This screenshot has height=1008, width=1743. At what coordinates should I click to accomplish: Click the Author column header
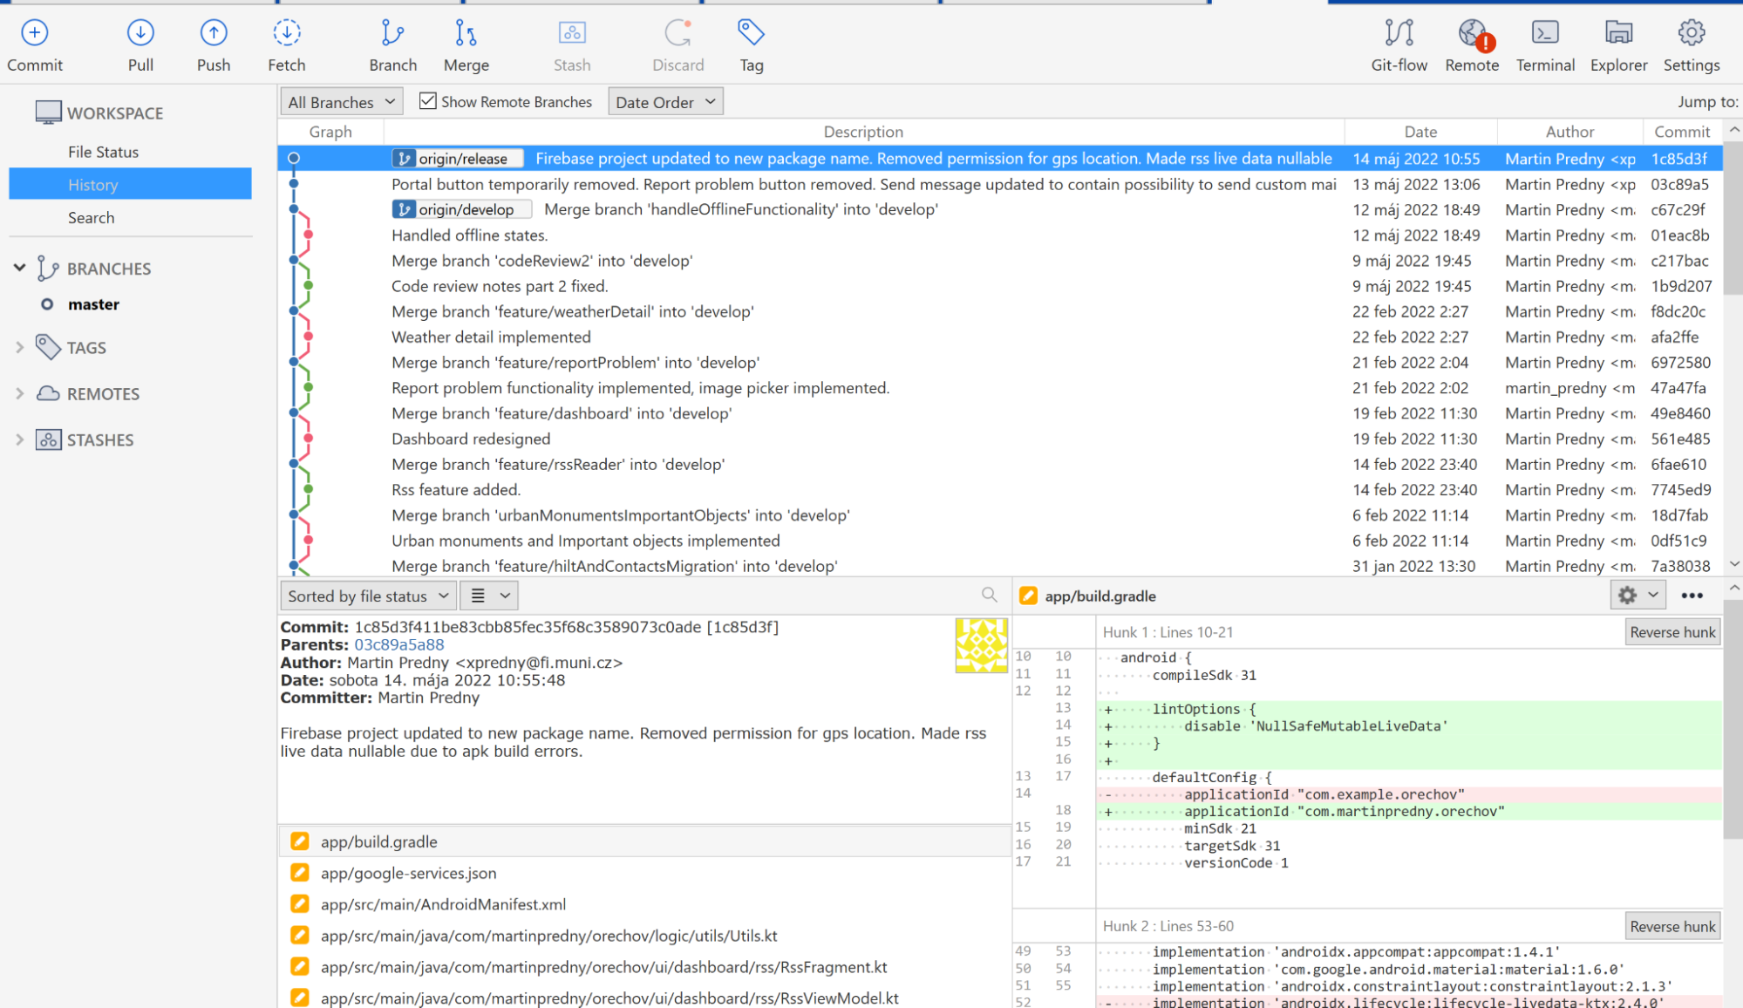click(1569, 132)
